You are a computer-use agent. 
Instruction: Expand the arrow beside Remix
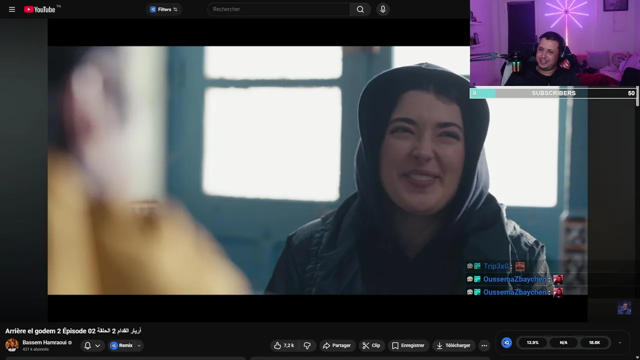tap(139, 345)
